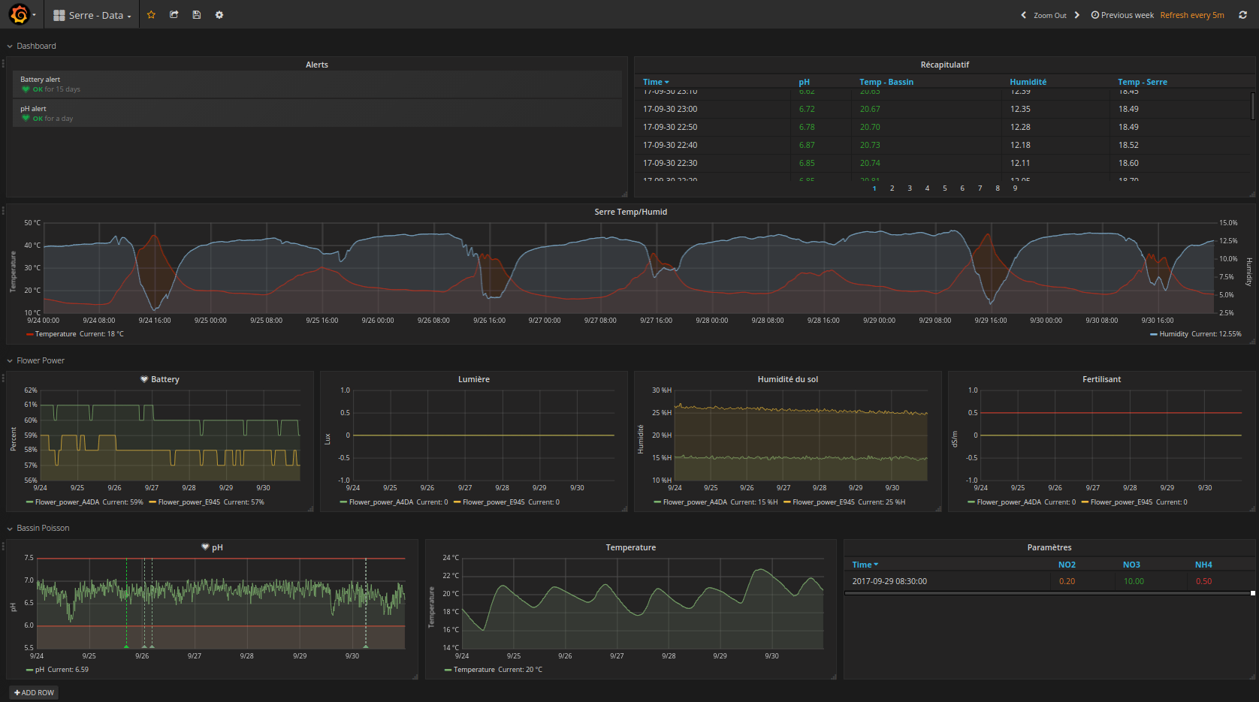This screenshot has height=702, width=1259.
Task: Sort by Humidité column header
Action: tap(1028, 82)
